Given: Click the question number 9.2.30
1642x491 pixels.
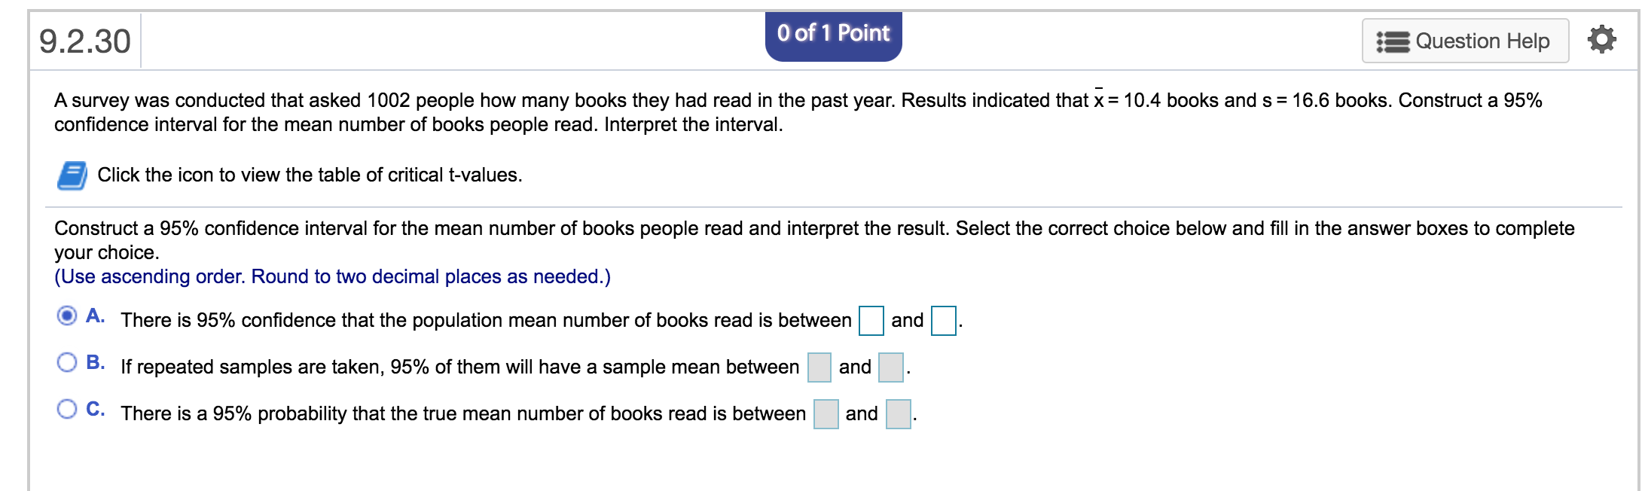Looking at the screenshot, I should point(85,41).
